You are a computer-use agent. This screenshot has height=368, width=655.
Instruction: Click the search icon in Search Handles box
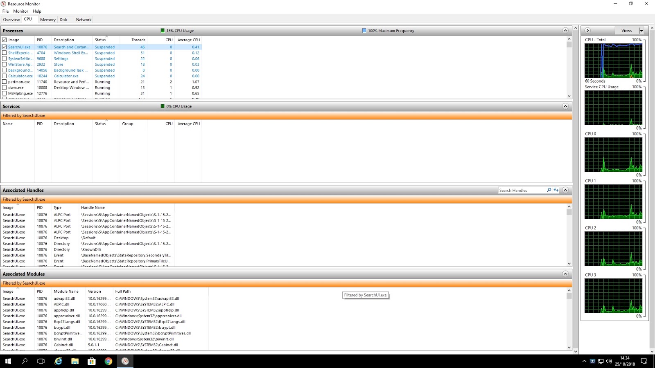pos(549,190)
